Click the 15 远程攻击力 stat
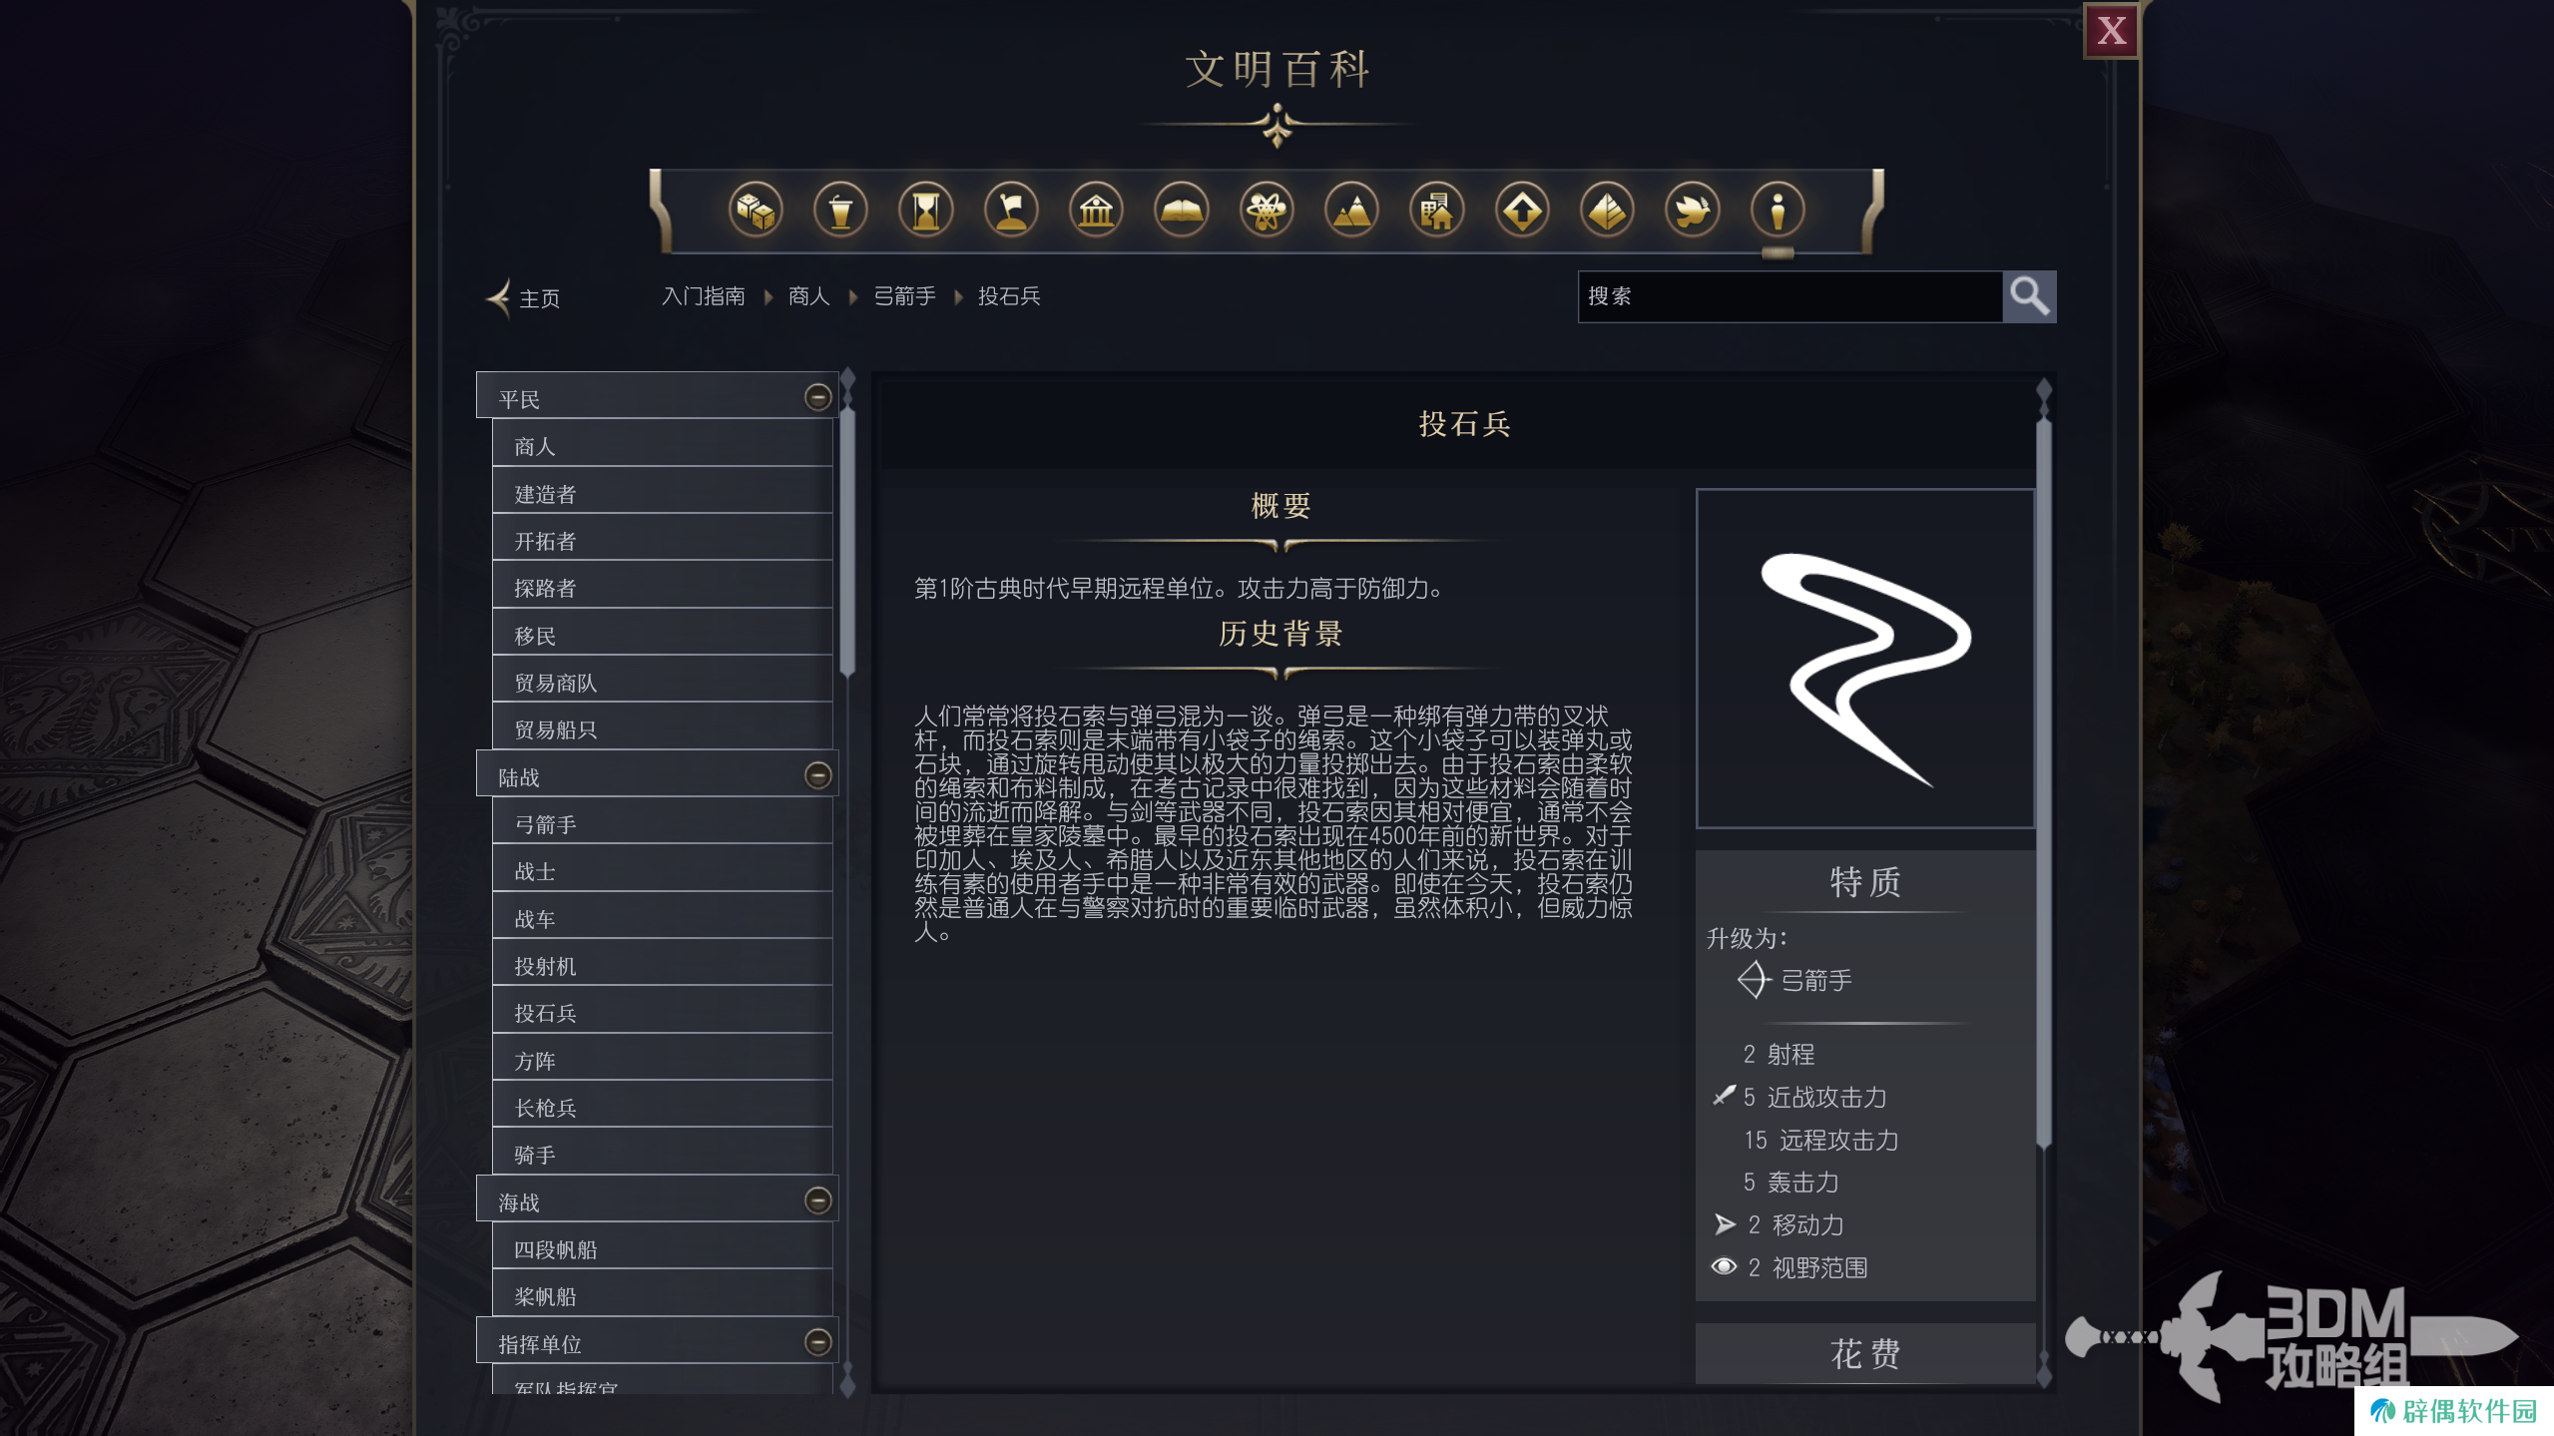Viewport: 2554px width, 1436px height. click(x=1820, y=1140)
